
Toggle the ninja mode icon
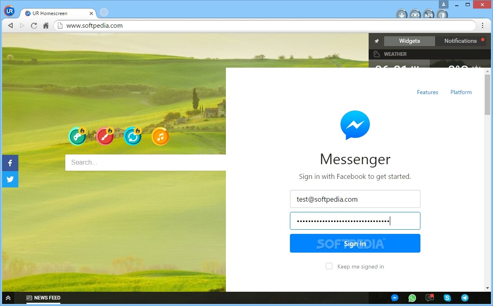(x=415, y=15)
